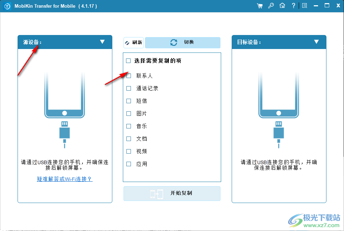Expand the 目标设备 dropdown arrow
The height and width of the screenshot is (231, 344).
pos(317,42)
